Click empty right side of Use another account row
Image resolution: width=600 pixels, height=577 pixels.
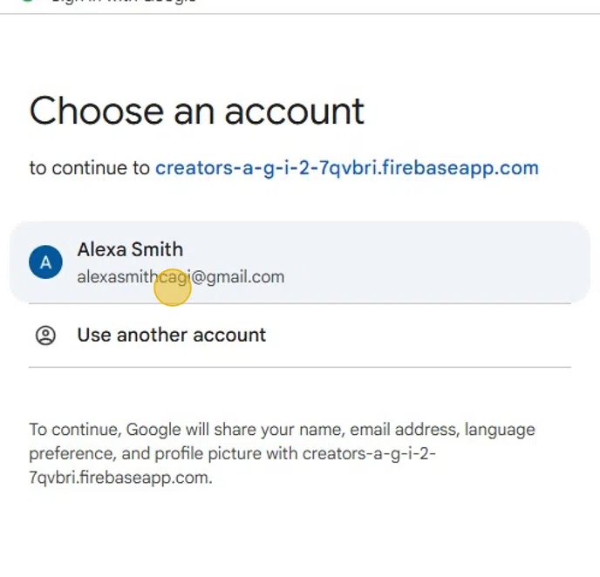453,336
